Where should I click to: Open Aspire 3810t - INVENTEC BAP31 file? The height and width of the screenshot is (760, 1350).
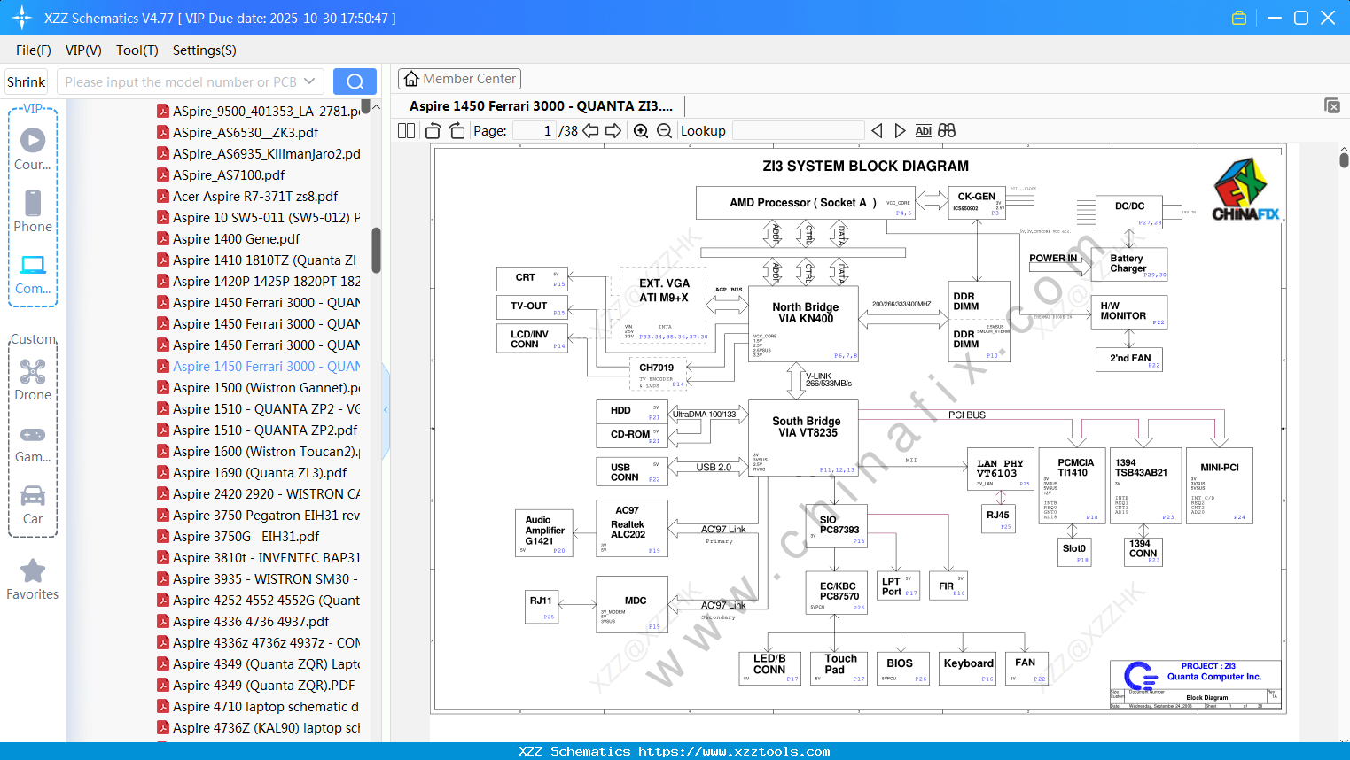(259, 558)
